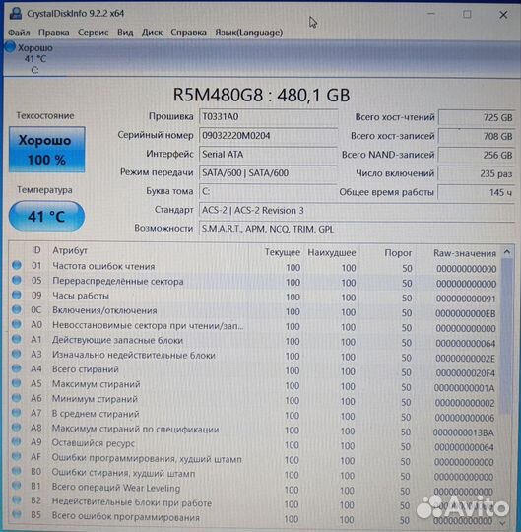
Task: Click the Порог column header
Action: point(398,253)
